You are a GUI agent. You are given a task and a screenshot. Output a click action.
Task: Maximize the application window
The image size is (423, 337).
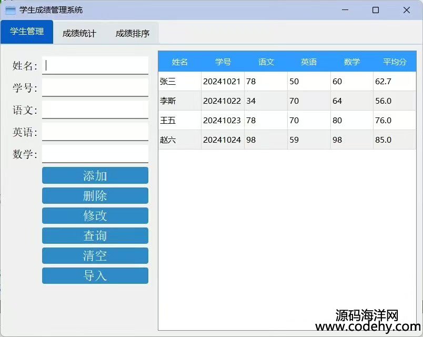tap(376, 10)
